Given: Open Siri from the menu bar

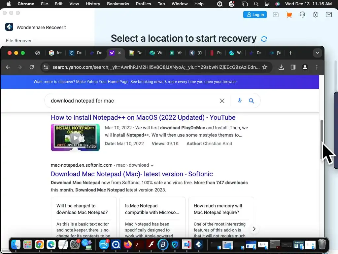Looking at the screenshot, I should [x=277, y=4].
